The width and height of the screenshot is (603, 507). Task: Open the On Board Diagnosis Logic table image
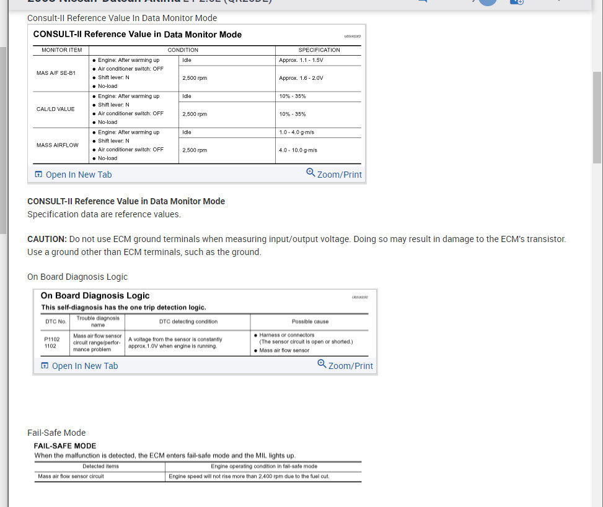(205, 324)
